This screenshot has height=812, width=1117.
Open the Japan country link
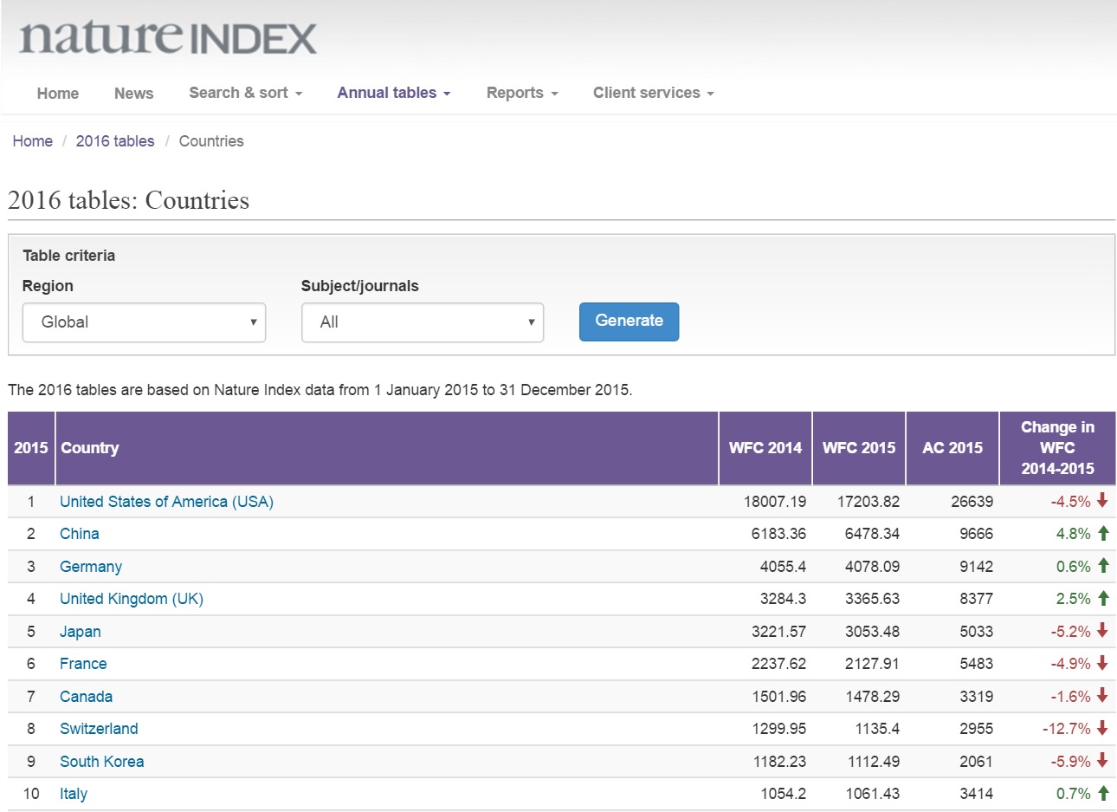[81, 632]
